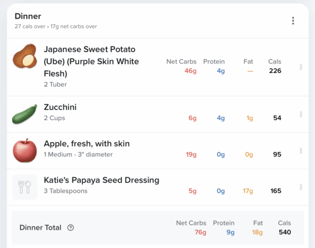Click the 2 Tuber serving size text
Viewport: 315px width, 248px height.
pos(55,84)
